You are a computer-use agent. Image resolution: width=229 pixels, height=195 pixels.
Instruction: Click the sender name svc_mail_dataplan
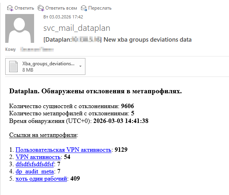pos(77,28)
